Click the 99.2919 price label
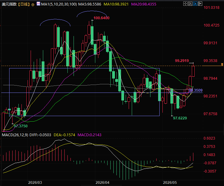This screenshot has height=186, width=224. click(x=182, y=61)
